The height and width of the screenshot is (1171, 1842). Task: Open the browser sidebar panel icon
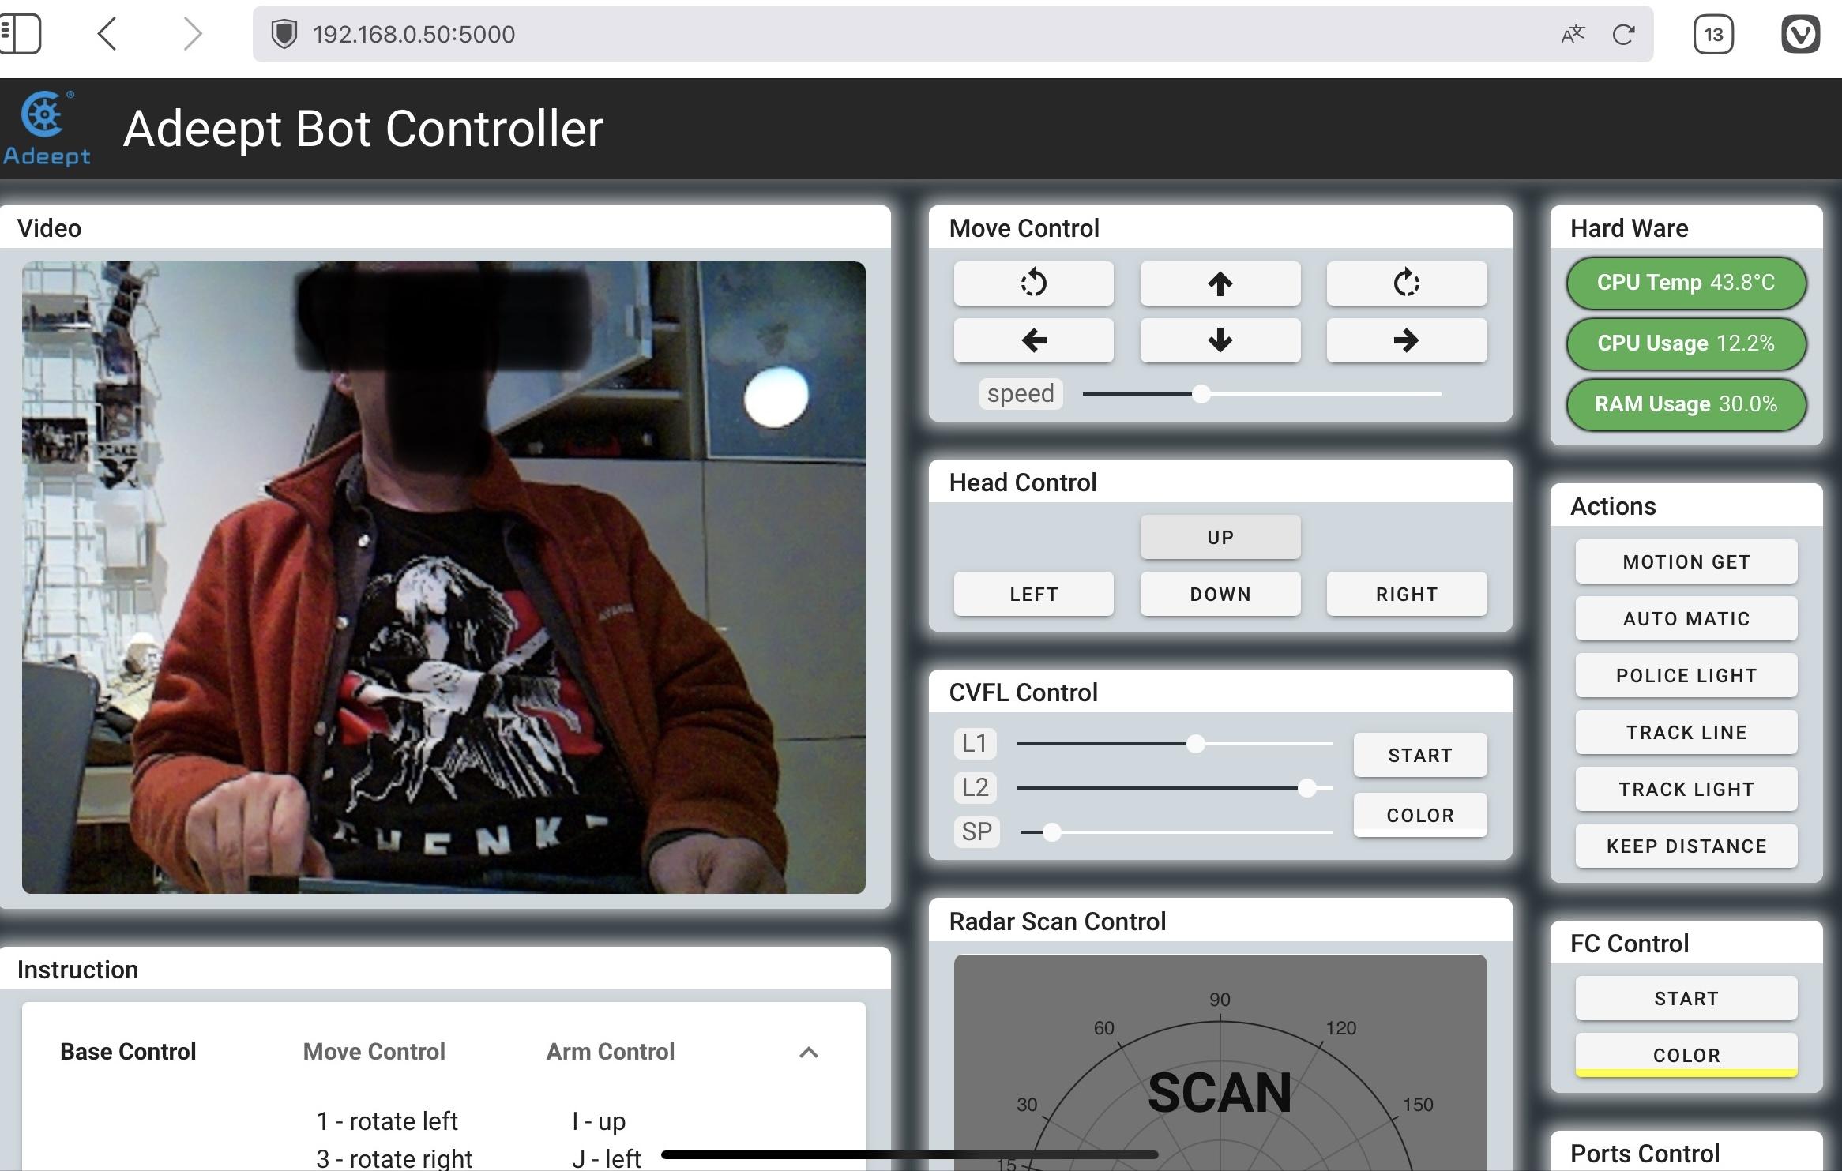[x=21, y=34]
